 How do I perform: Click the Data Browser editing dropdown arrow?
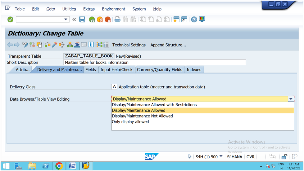click(x=291, y=99)
